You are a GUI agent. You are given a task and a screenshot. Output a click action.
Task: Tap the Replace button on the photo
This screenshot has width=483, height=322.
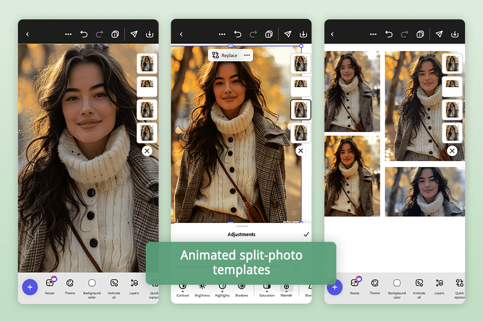225,56
